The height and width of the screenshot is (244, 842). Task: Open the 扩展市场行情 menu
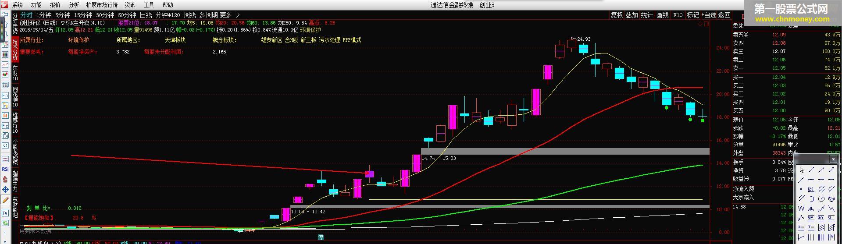point(102,5)
